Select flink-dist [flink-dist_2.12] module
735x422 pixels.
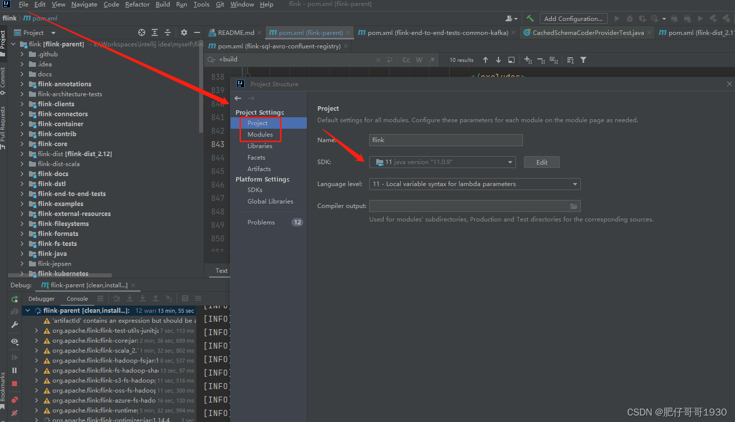pyautogui.click(x=75, y=154)
